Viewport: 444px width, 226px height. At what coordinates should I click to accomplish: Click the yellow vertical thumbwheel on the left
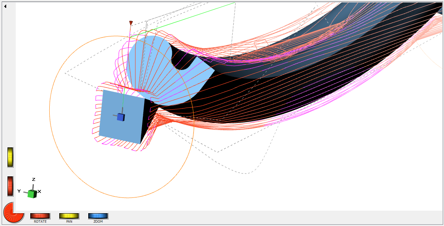(10, 157)
